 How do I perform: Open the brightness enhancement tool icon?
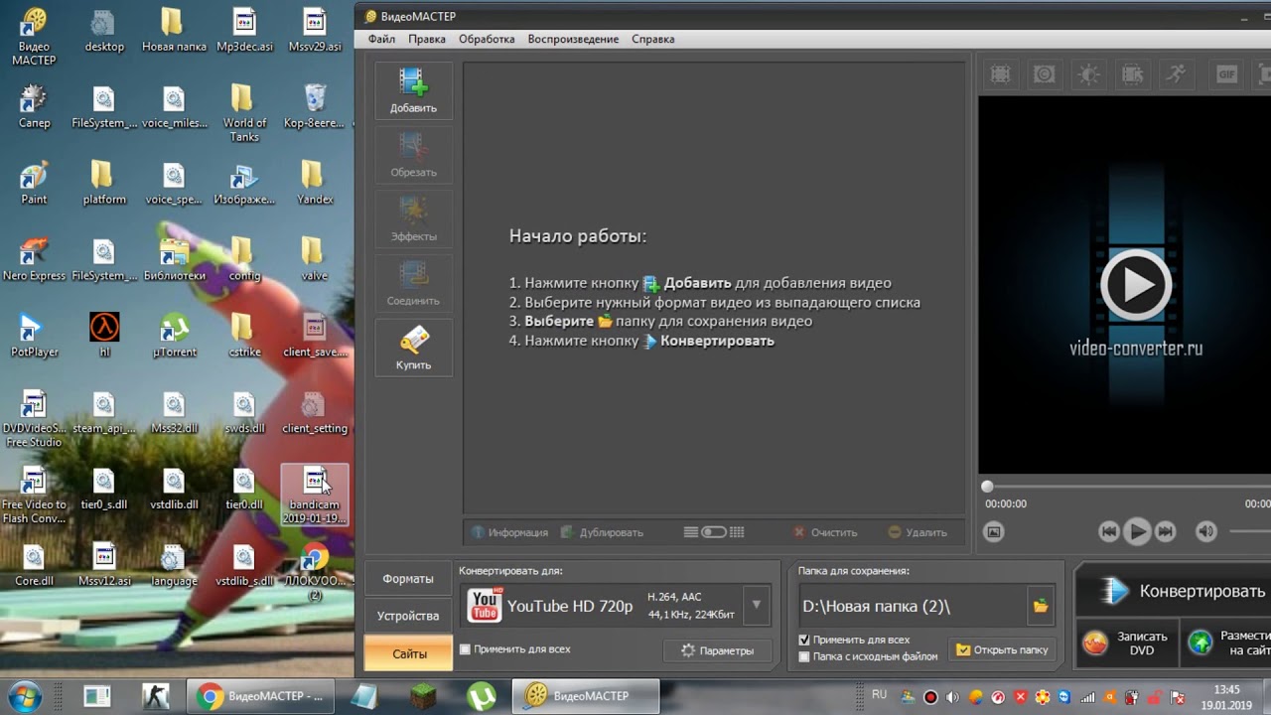1088,74
